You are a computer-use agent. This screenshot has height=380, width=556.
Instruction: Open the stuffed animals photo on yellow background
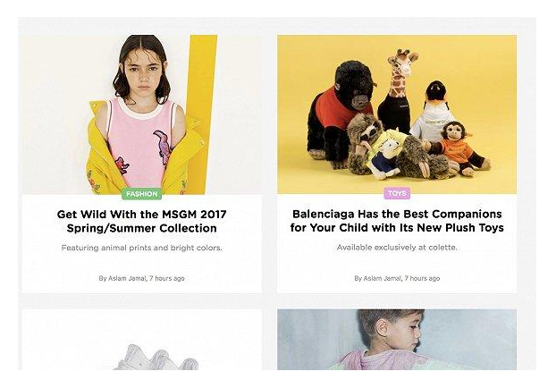[397, 114]
